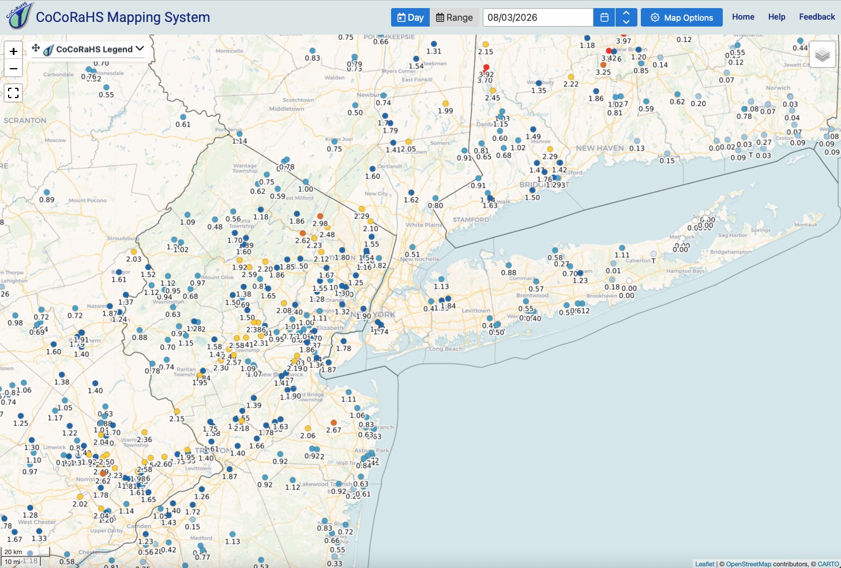Select the 1.09 station marker

187,215
